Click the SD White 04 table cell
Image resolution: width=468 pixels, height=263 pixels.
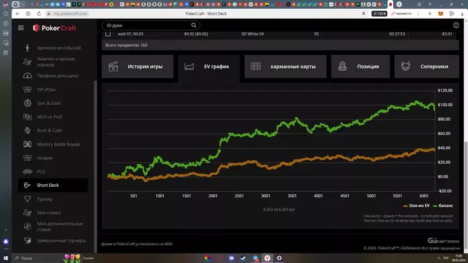(x=253, y=34)
